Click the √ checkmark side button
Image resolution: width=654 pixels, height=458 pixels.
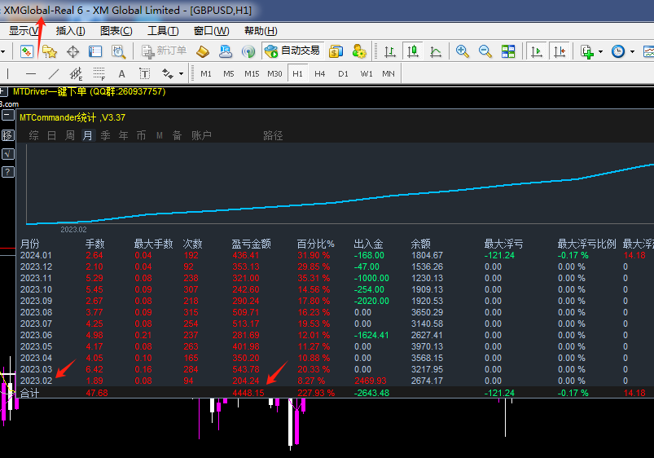[8, 154]
